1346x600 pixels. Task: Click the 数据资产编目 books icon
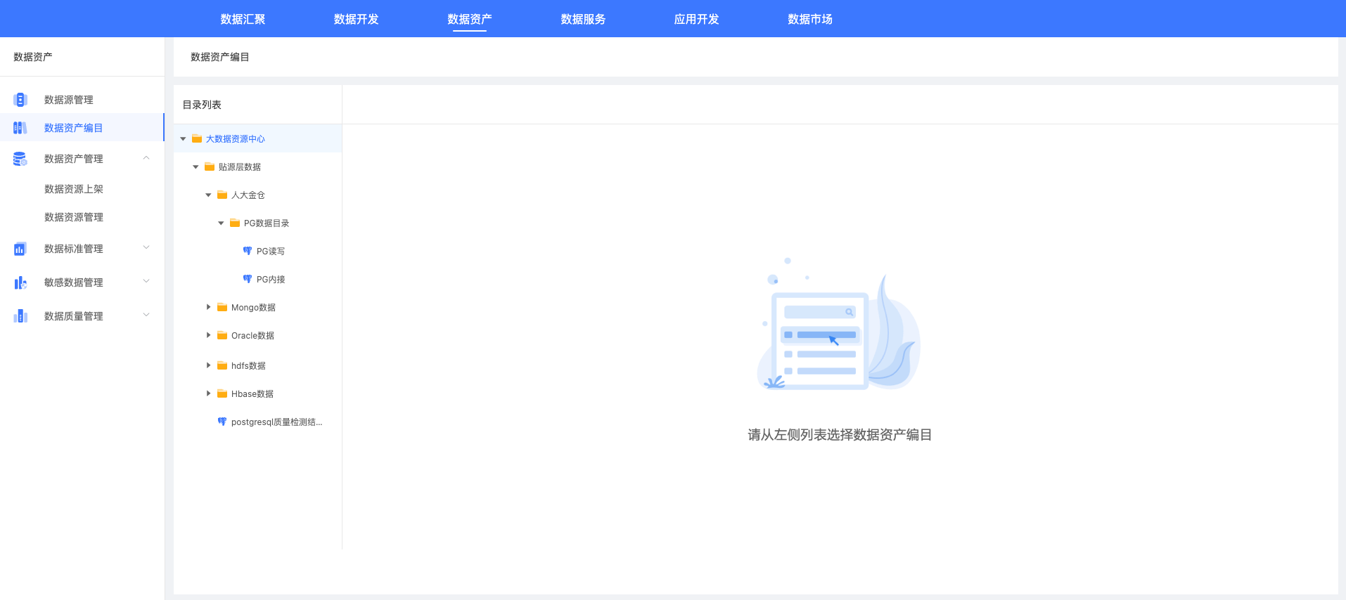(20, 128)
